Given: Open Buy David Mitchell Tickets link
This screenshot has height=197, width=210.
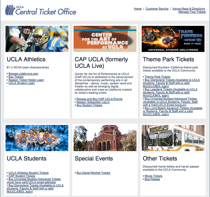Looking at the screenshot, I should pyautogui.click(x=93, y=173).
